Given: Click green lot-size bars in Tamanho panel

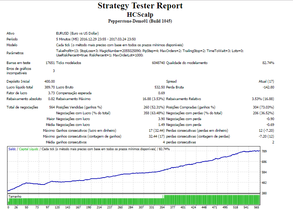Looking at the screenshot, I should tap(134, 200).
